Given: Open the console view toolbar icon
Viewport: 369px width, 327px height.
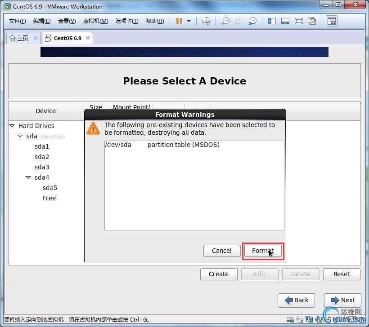Looking at the screenshot, I should (332, 21).
